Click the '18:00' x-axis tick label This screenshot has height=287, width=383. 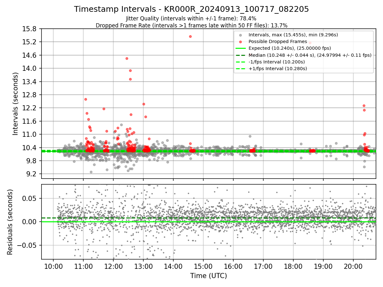[x=293, y=266]
